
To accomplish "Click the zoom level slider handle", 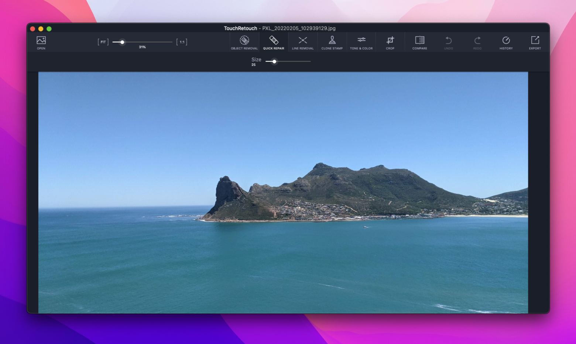I will pyautogui.click(x=123, y=42).
